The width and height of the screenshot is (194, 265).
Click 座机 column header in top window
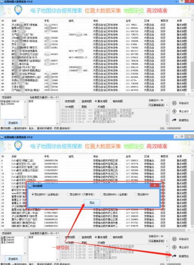71,21
